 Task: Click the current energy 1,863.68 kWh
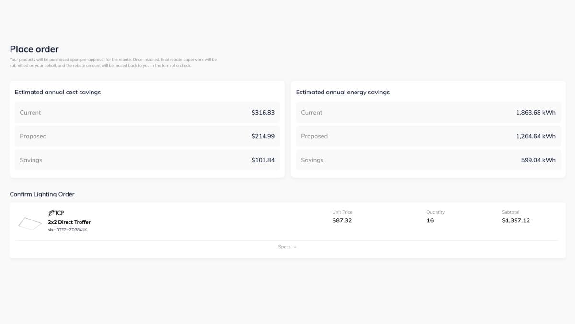536,112
